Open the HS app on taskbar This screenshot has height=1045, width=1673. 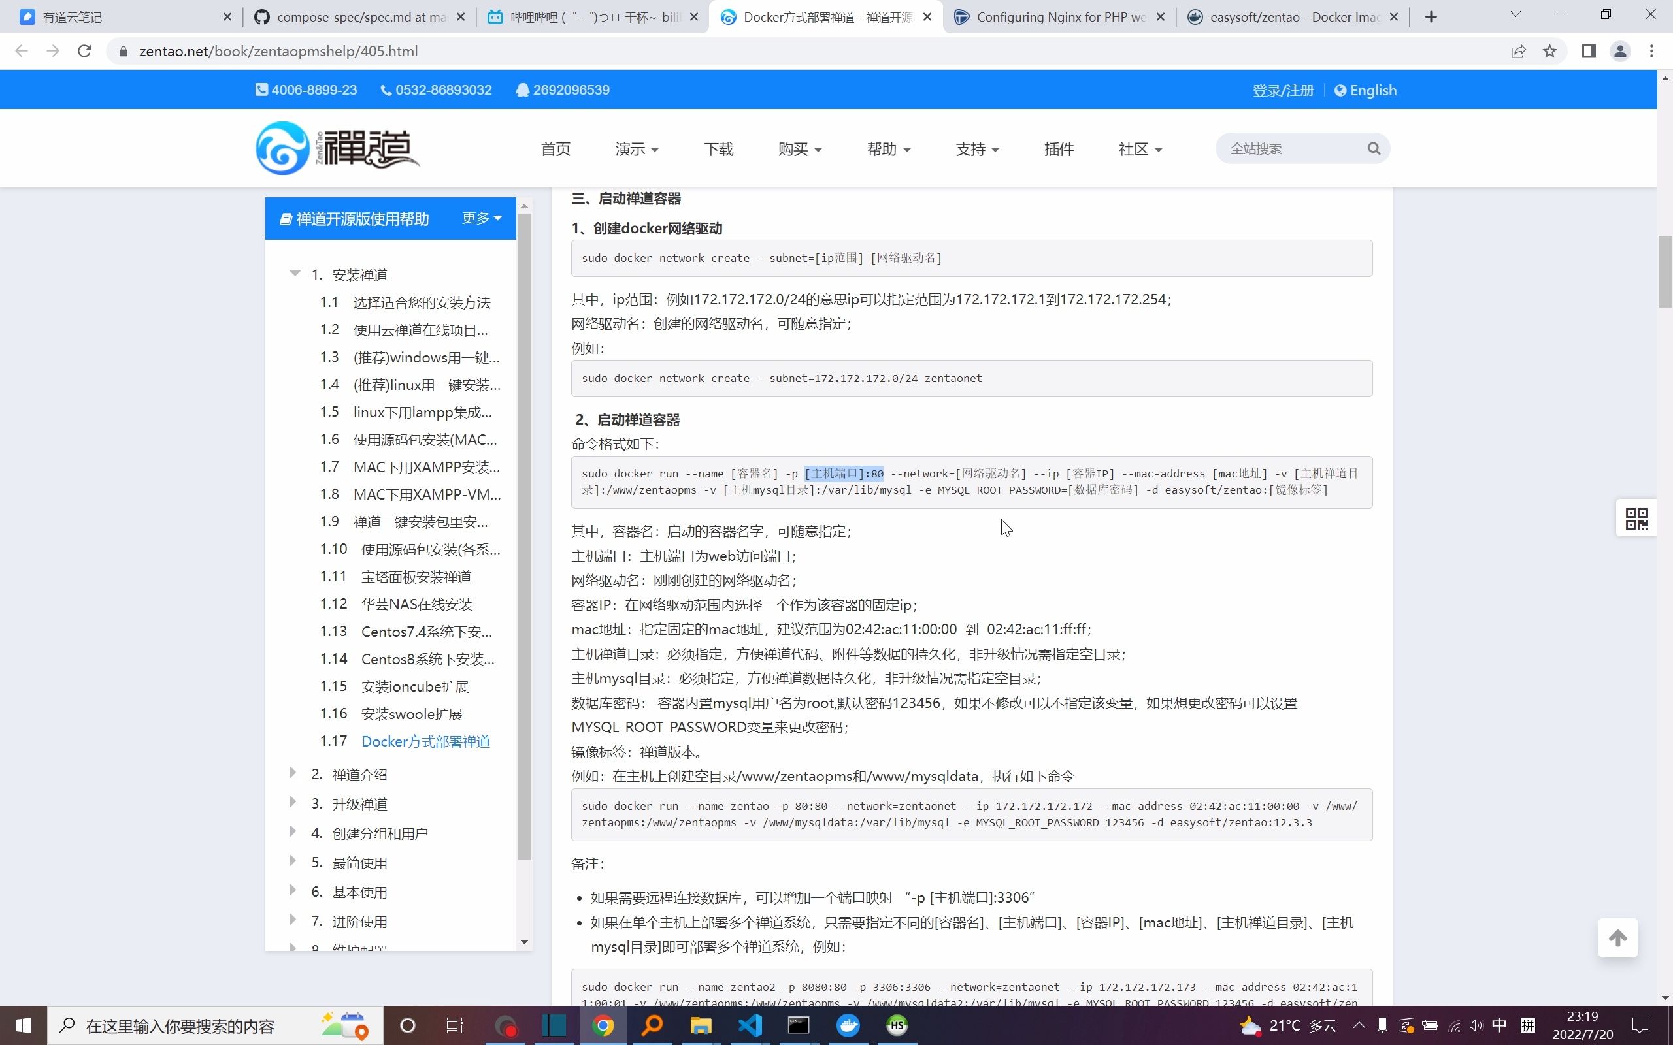(897, 1025)
